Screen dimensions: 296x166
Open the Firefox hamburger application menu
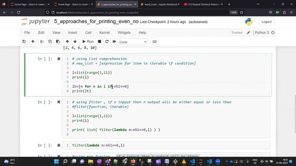291,12
